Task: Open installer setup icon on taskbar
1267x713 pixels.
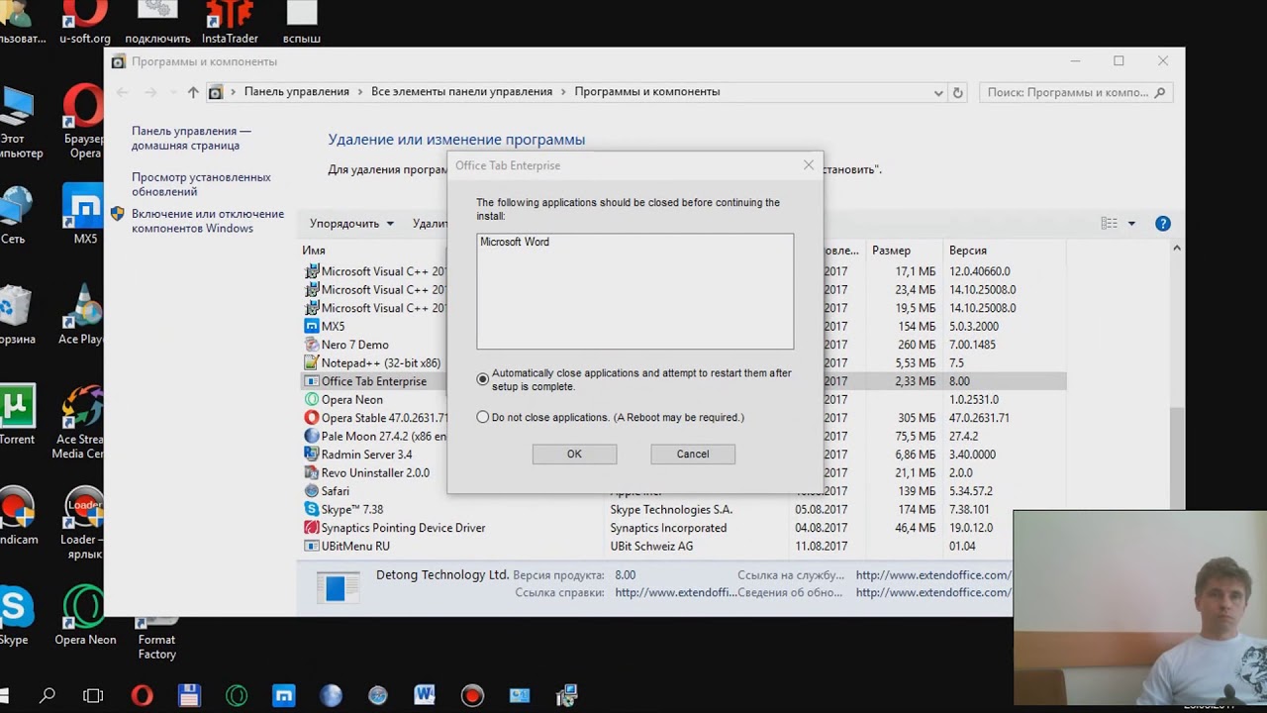Action: point(567,695)
